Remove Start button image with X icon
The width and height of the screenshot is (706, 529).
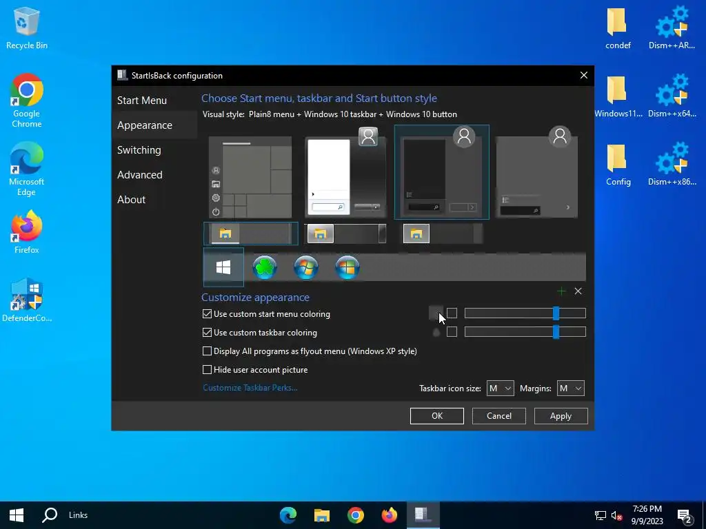tap(578, 291)
